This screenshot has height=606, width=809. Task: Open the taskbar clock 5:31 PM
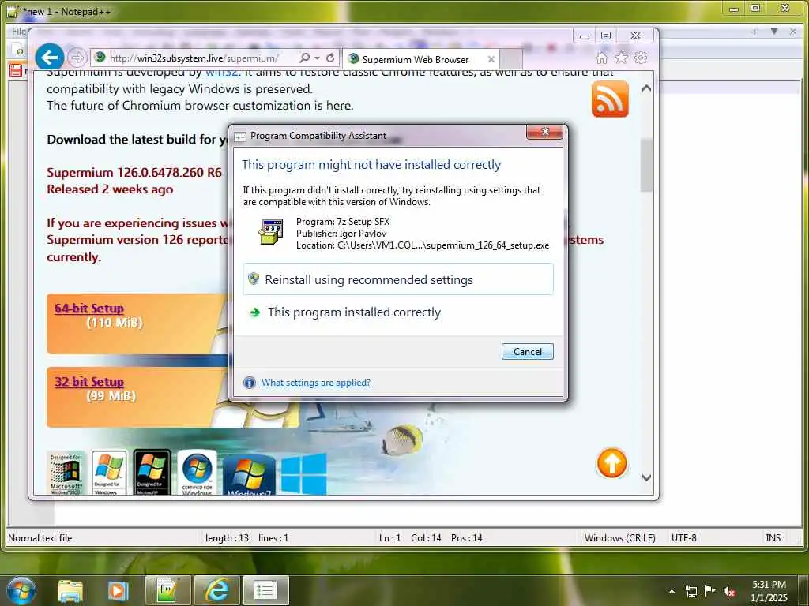[769, 591]
